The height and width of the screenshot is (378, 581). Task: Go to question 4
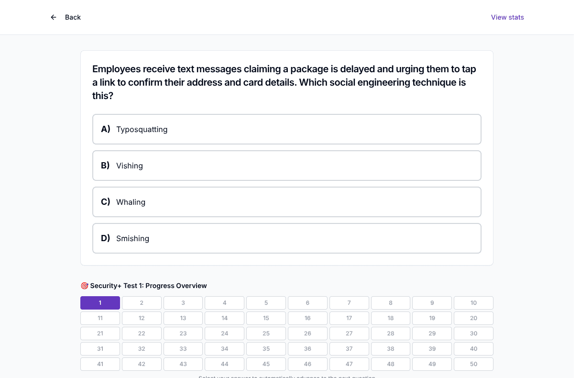tap(225, 303)
